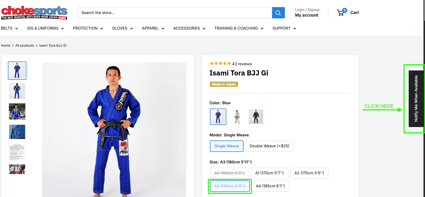The height and width of the screenshot is (197, 425).
Task: Expand the GIS & UNIFORMS menu
Action: point(45,28)
